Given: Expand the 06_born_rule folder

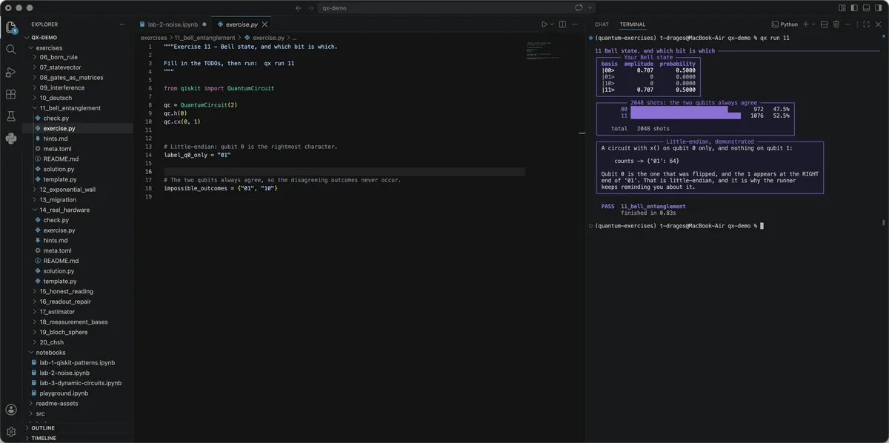Looking at the screenshot, I should 58,57.
